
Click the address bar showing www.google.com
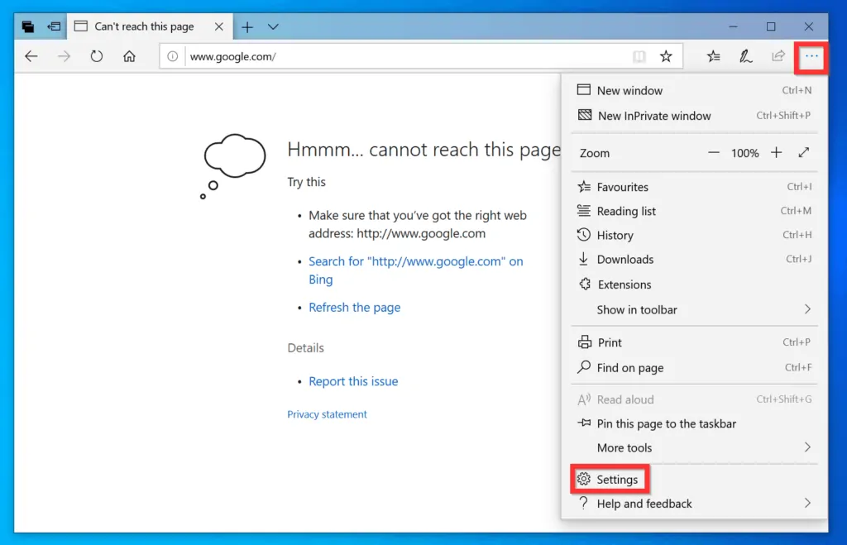click(x=397, y=56)
